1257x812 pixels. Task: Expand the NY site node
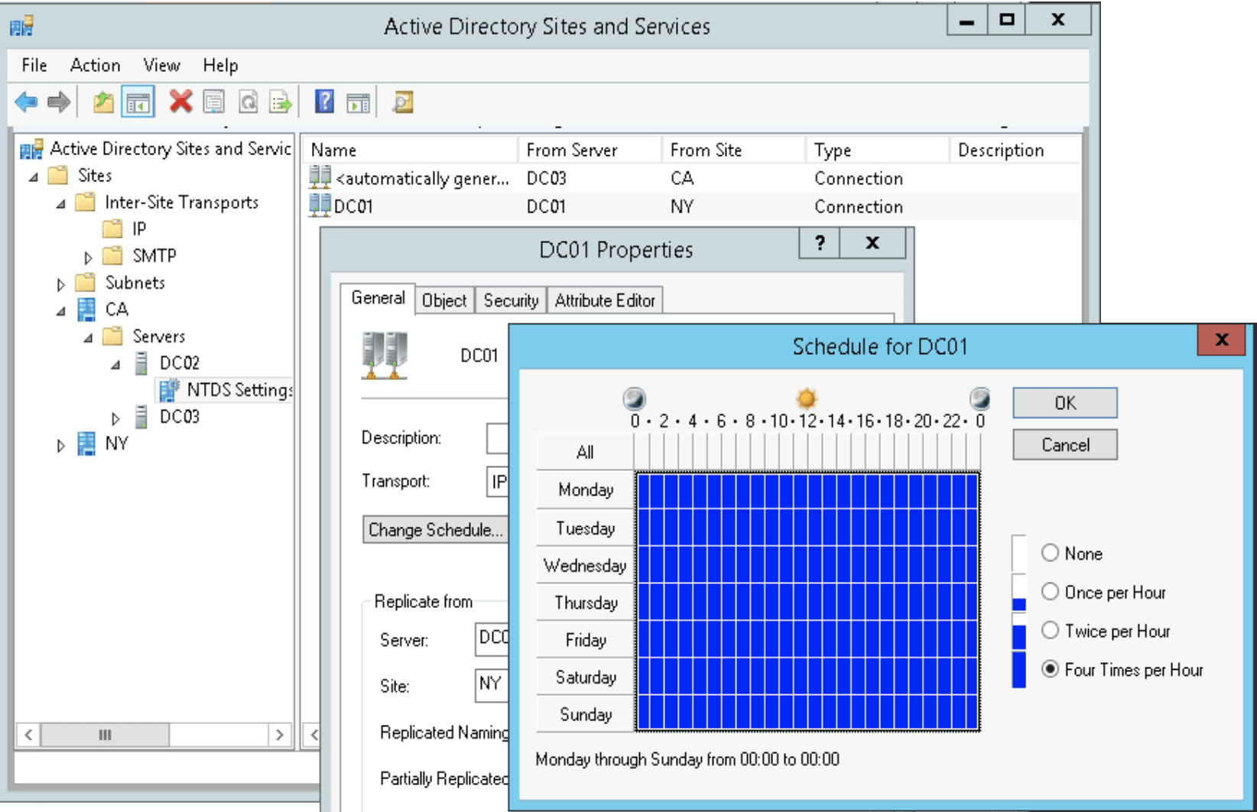point(61,445)
